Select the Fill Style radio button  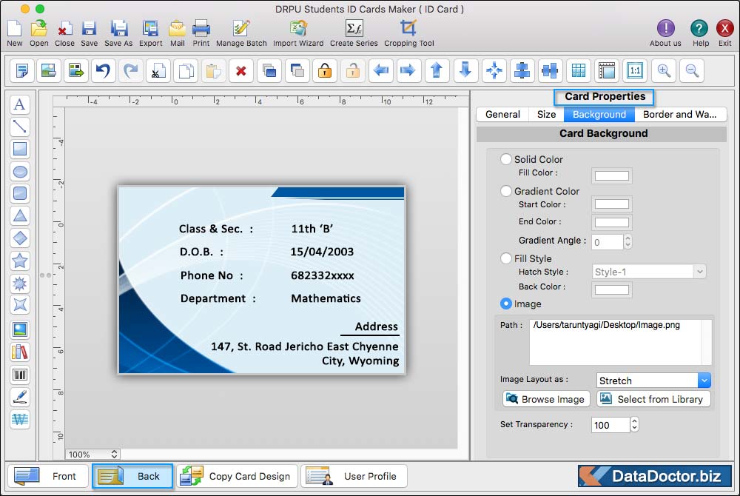(x=506, y=258)
